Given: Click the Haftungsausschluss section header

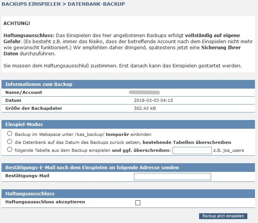Looking at the screenshot, I should click(128, 193).
